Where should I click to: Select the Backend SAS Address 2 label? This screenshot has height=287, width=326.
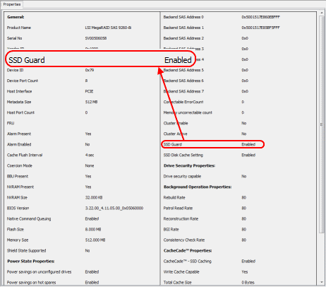(183, 38)
